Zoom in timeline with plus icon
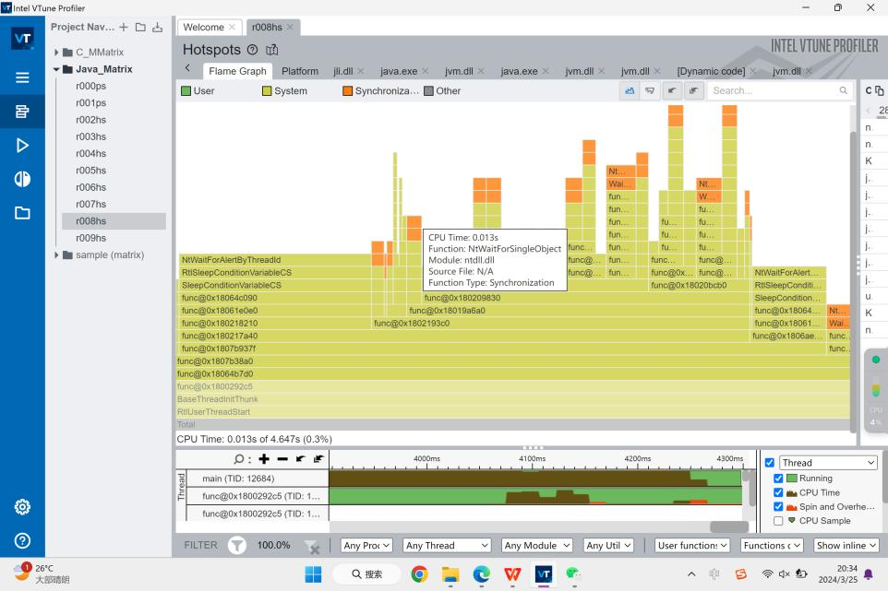 tap(264, 459)
